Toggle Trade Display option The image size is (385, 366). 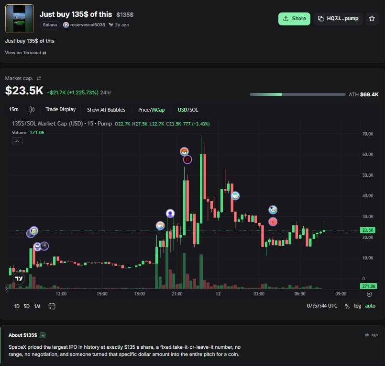pyautogui.click(x=61, y=109)
